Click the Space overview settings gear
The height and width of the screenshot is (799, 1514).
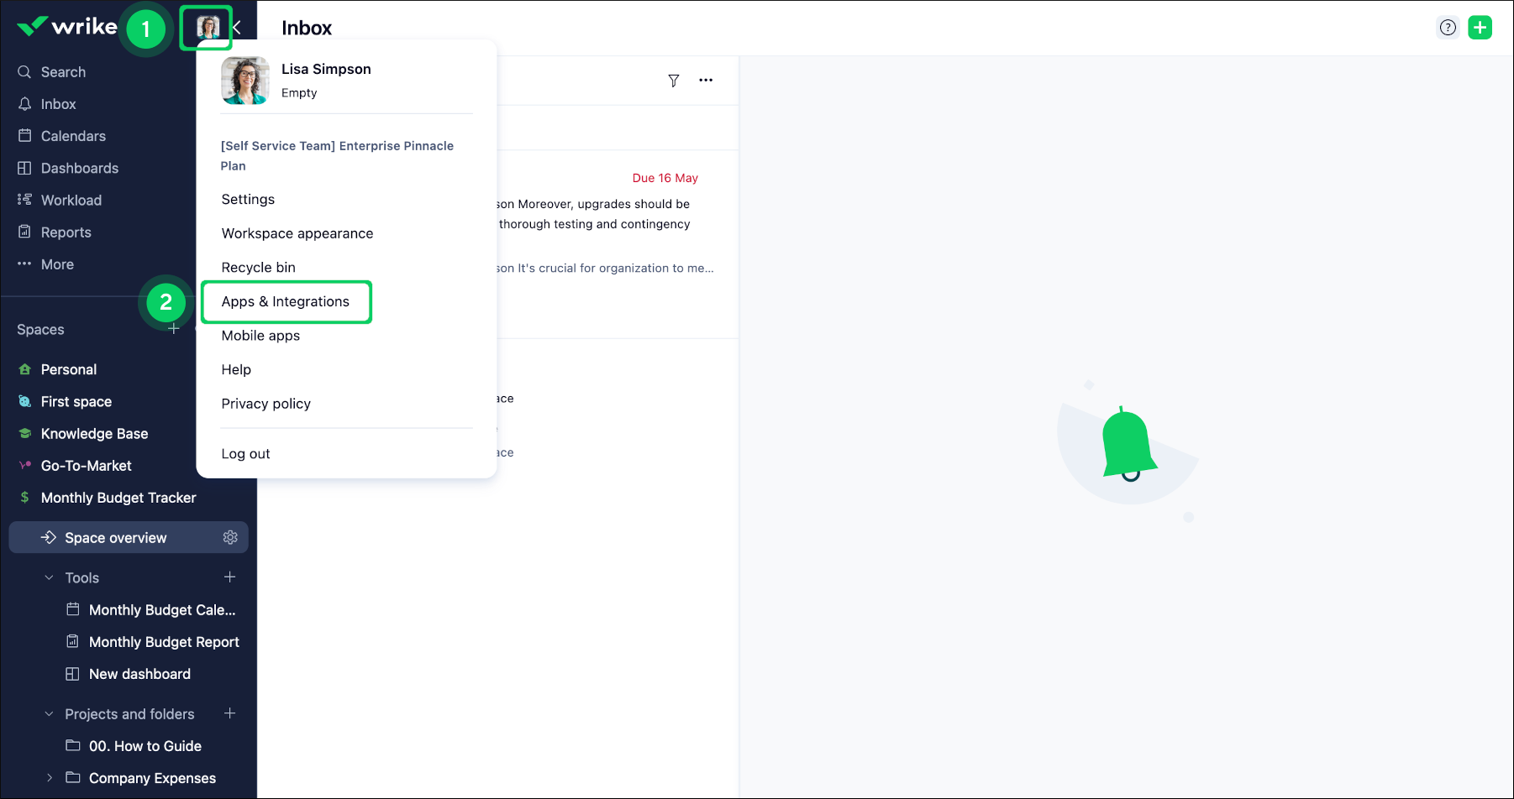230,537
